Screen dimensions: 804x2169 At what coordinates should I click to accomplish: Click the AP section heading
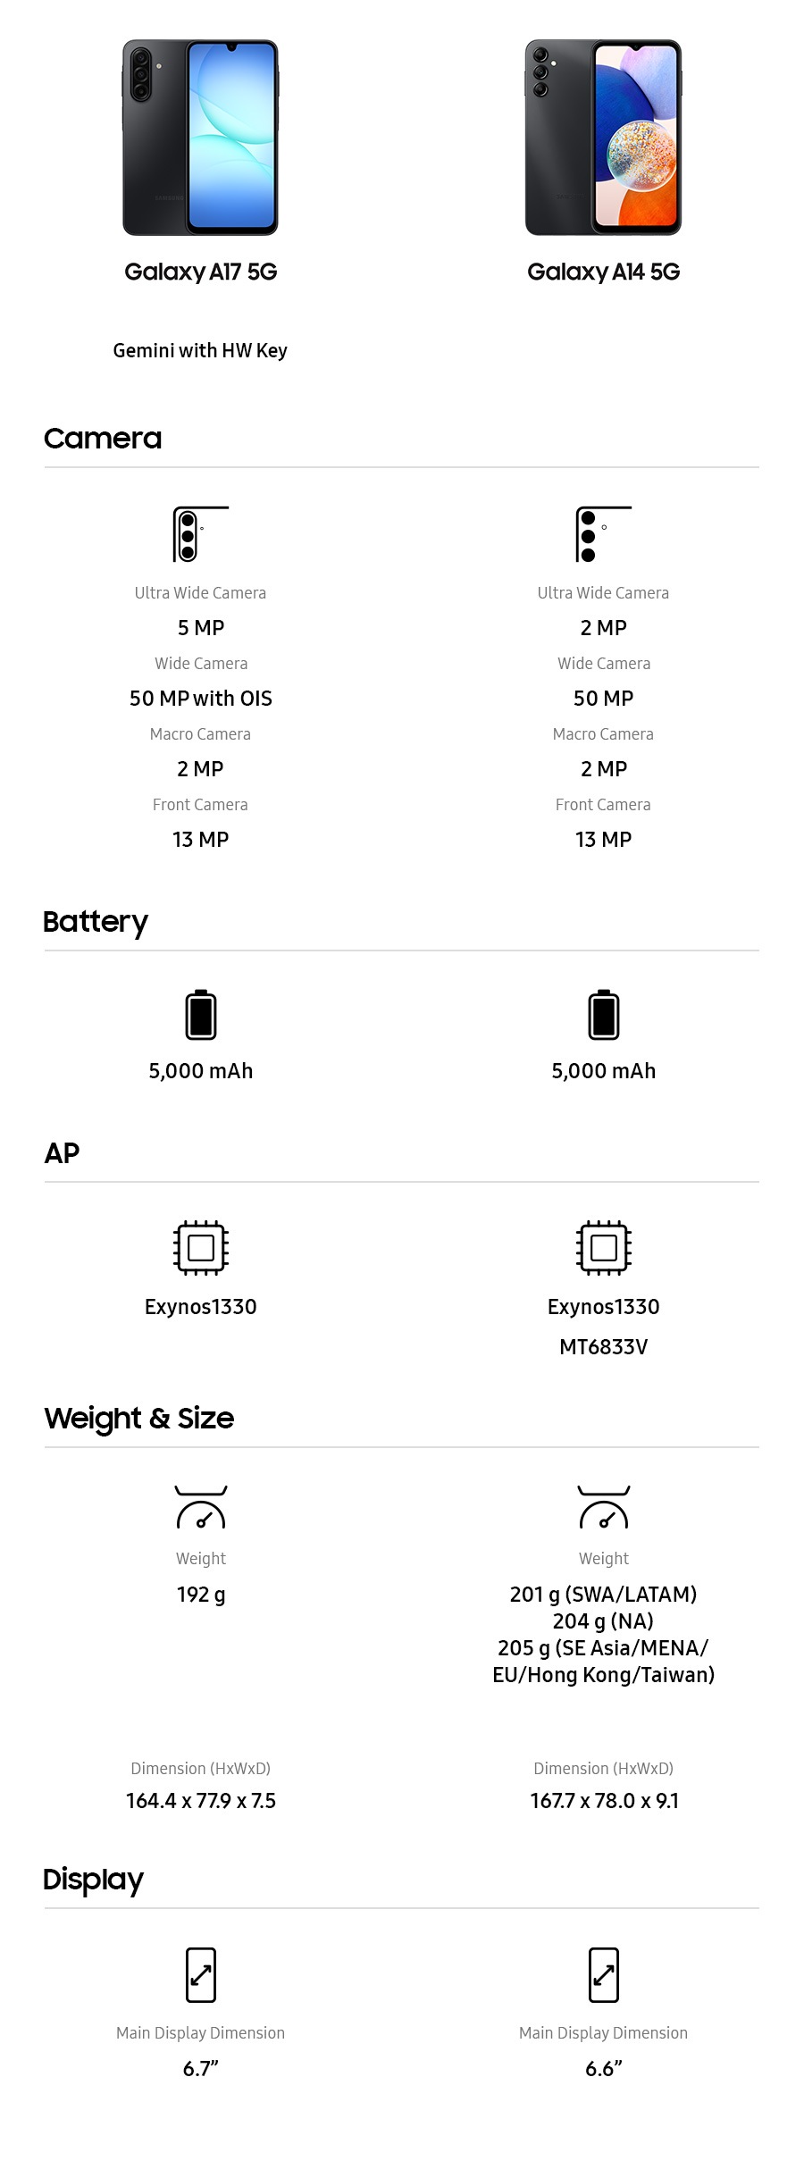(x=62, y=1153)
